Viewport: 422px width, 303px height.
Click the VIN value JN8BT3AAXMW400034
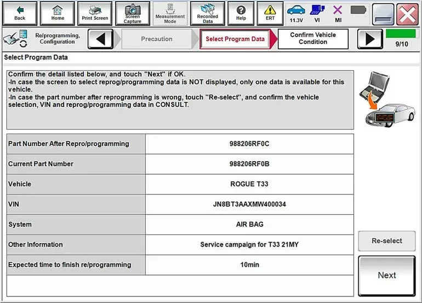[249, 204]
